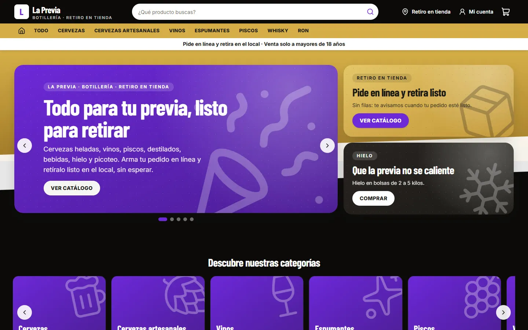Click 'Pide en línea y retira listo' heading
Viewport: 528px width, 330px height.
(399, 93)
